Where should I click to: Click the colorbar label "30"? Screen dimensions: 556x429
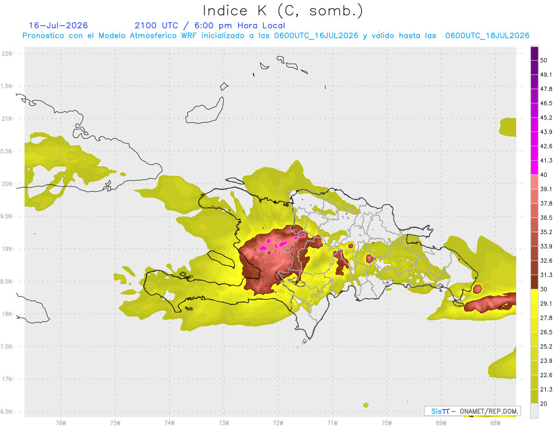[544, 289]
